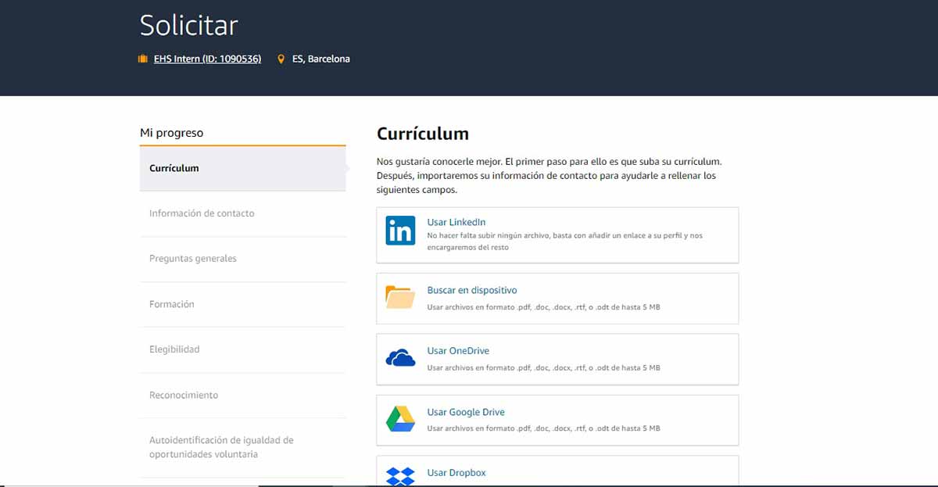Click the highlighted Currículum progress step
The height and width of the screenshot is (487, 938).
tap(174, 167)
